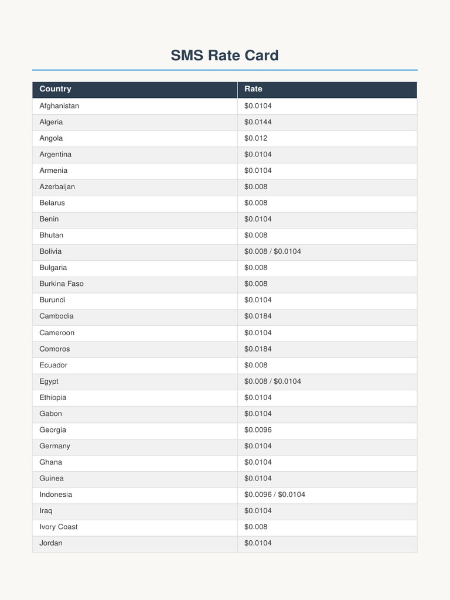Select Jordan's $0.0104 rate cell
This screenshot has height=600, width=450.
327,543
